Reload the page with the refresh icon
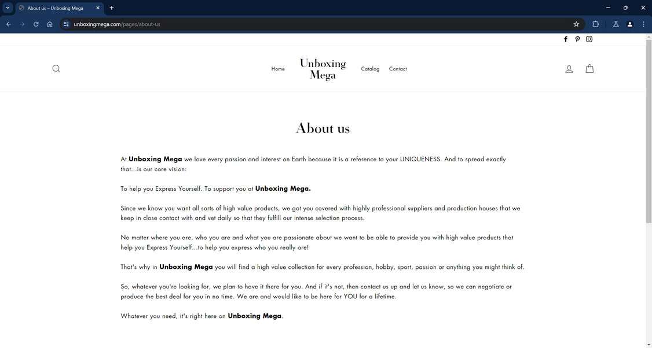This screenshot has width=652, height=348. [x=35, y=24]
